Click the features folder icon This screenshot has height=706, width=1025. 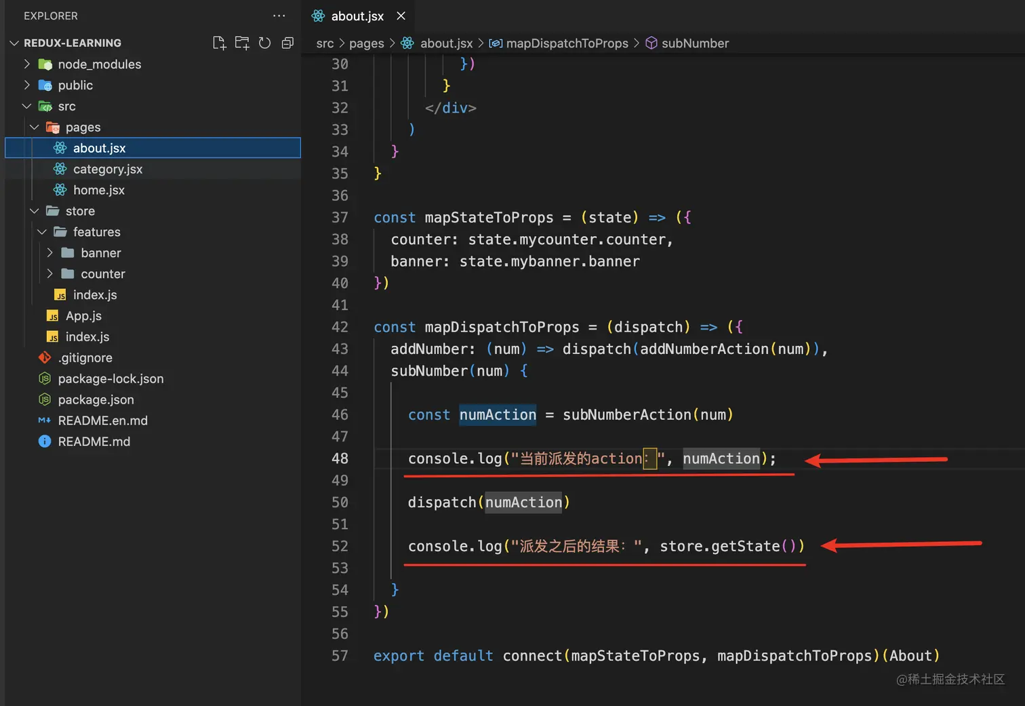(x=60, y=232)
